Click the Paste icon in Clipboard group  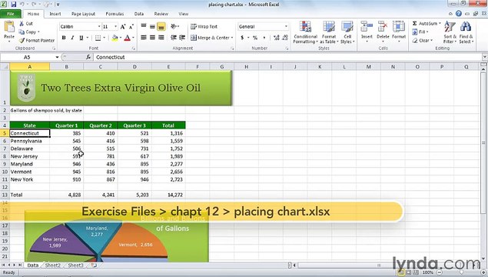coord(9,28)
